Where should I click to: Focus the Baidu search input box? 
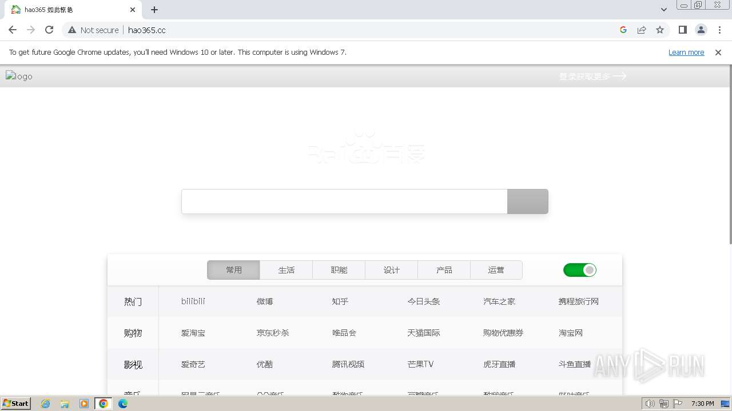tap(344, 202)
